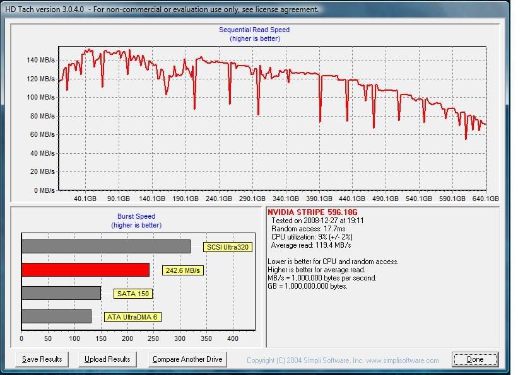Click the SATA 150 reference bar
Screen dimensions: 530x375
(60, 292)
